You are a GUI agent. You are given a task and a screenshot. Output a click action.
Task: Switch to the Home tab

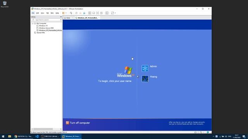(x=68, y=18)
